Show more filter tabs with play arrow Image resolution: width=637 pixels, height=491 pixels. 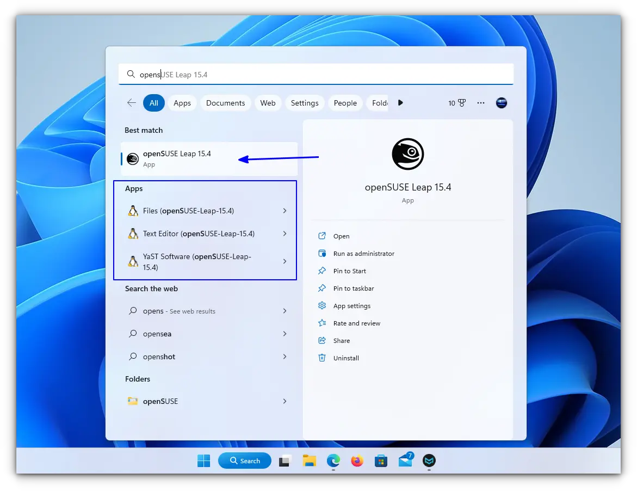click(x=400, y=103)
